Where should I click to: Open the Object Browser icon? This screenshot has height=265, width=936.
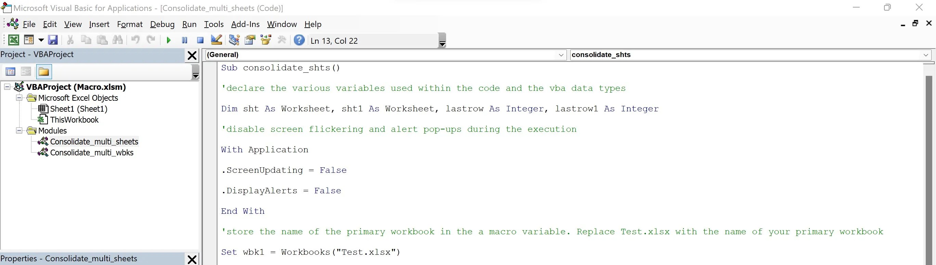[x=265, y=40]
